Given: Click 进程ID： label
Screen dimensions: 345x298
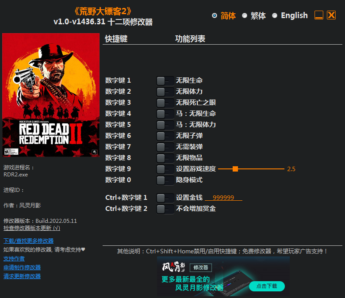Looking at the screenshot, I should 14,190.
